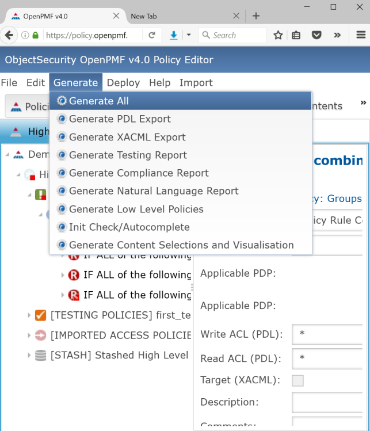Viewport: 370px width, 431px height.
Task: Show hidden tabs via chevron beside ntents
Action: click(363, 102)
